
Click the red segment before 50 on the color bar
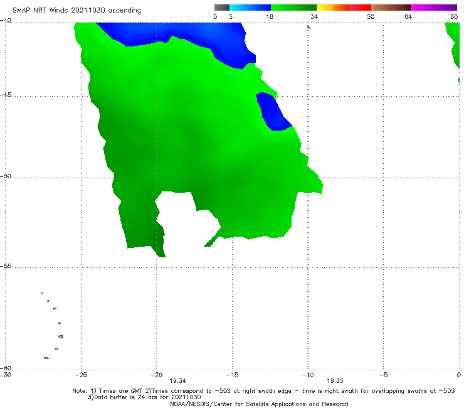(x=360, y=8)
